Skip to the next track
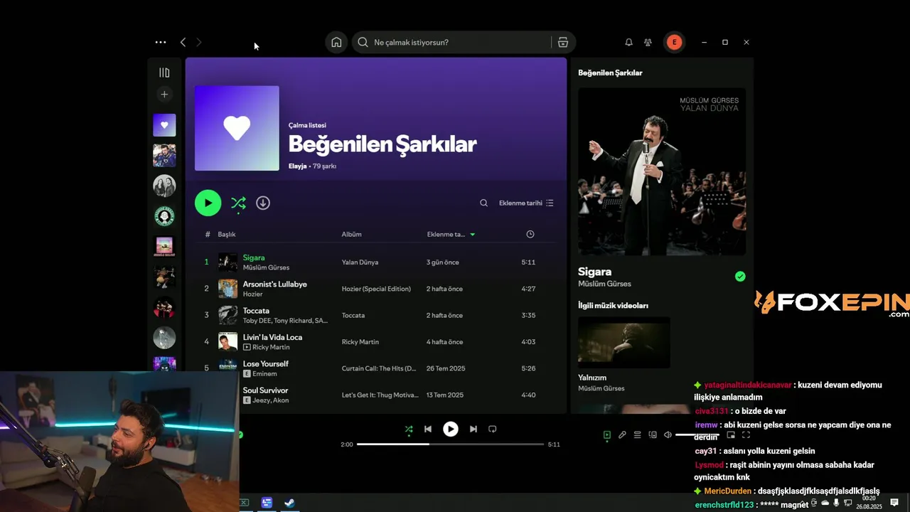 coord(473,429)
